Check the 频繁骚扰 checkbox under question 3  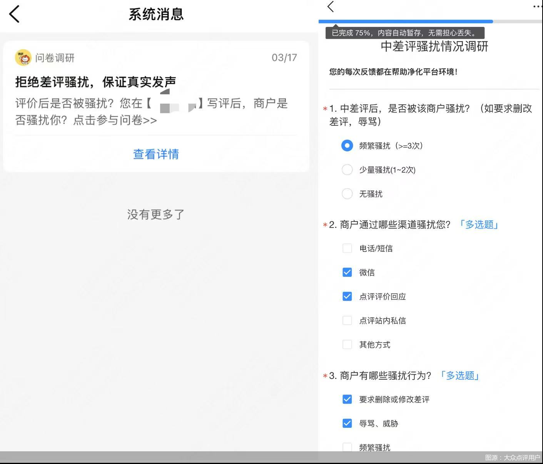tap(347, 447)
